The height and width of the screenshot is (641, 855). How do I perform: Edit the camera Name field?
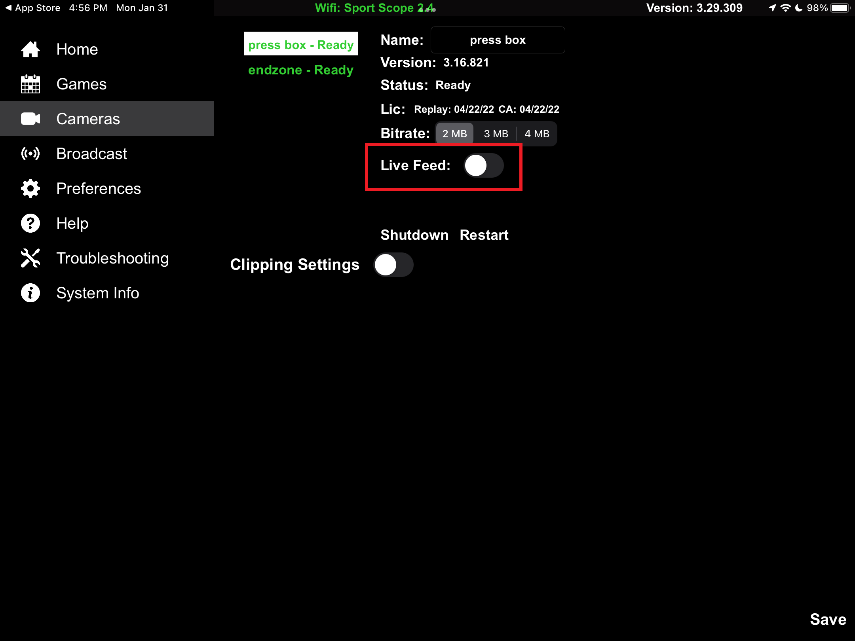coord(498,40)
